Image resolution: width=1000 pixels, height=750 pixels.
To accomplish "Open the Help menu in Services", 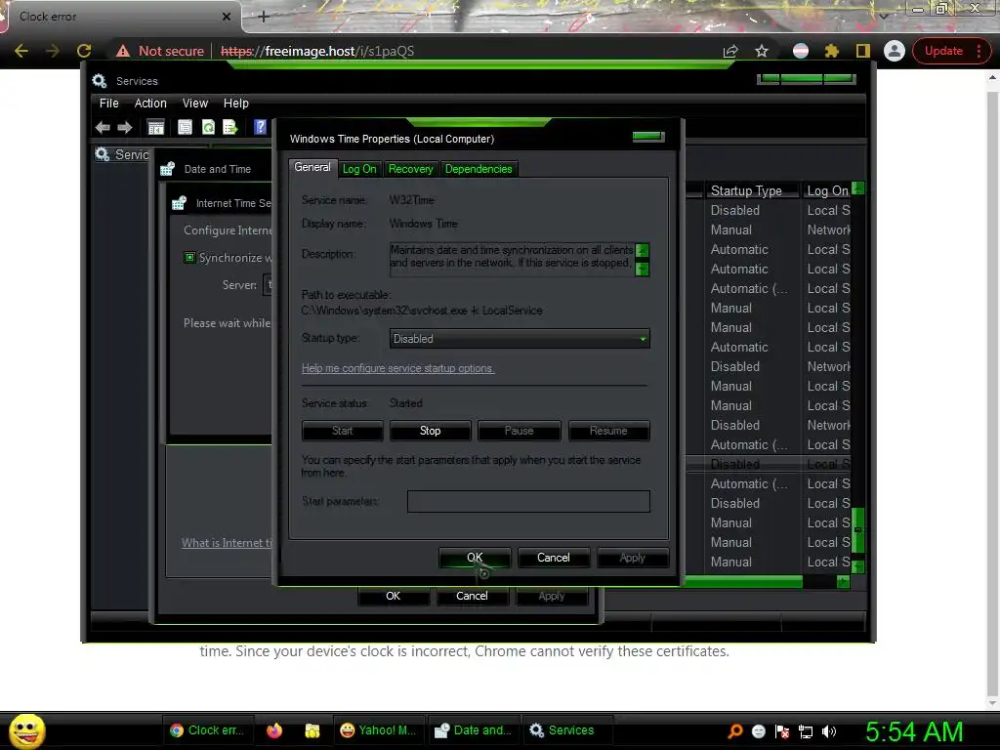I will tap(236, 104).
